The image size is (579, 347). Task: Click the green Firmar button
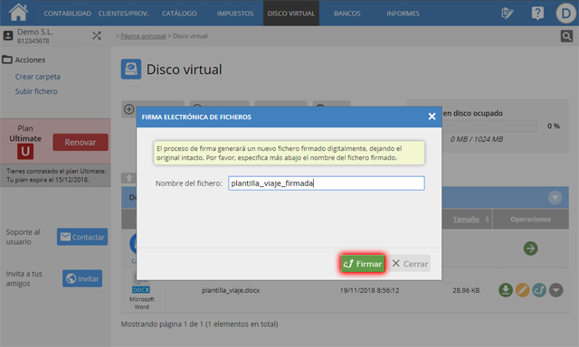pos(363,264)
